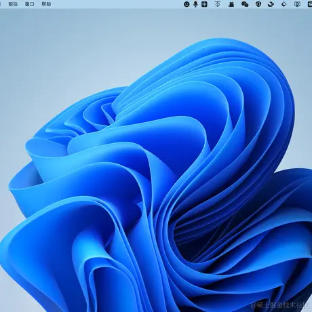Click the smiley face menu bar icon
Screen dimensions: 312x312
coord(187,4)
